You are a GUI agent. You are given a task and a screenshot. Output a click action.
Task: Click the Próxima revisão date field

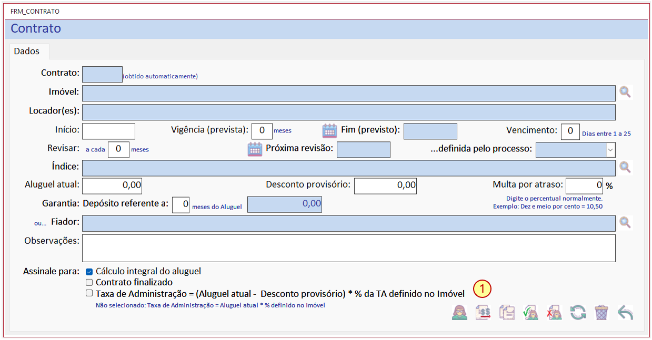[x=364, y=149]
